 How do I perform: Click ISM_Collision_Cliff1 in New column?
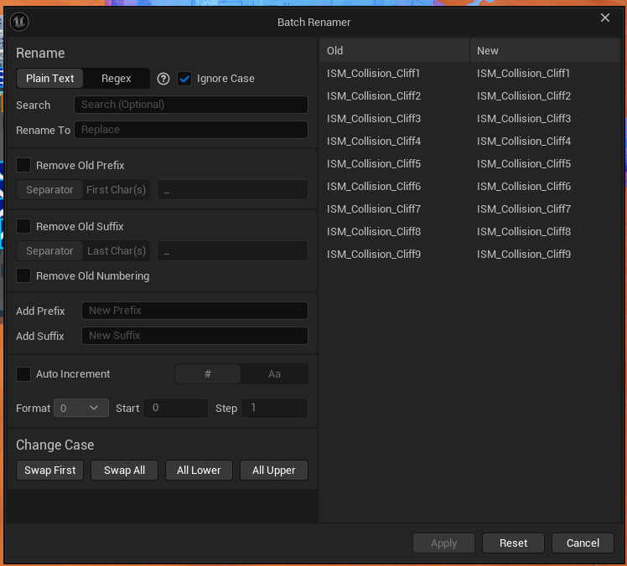pos(523,73)
